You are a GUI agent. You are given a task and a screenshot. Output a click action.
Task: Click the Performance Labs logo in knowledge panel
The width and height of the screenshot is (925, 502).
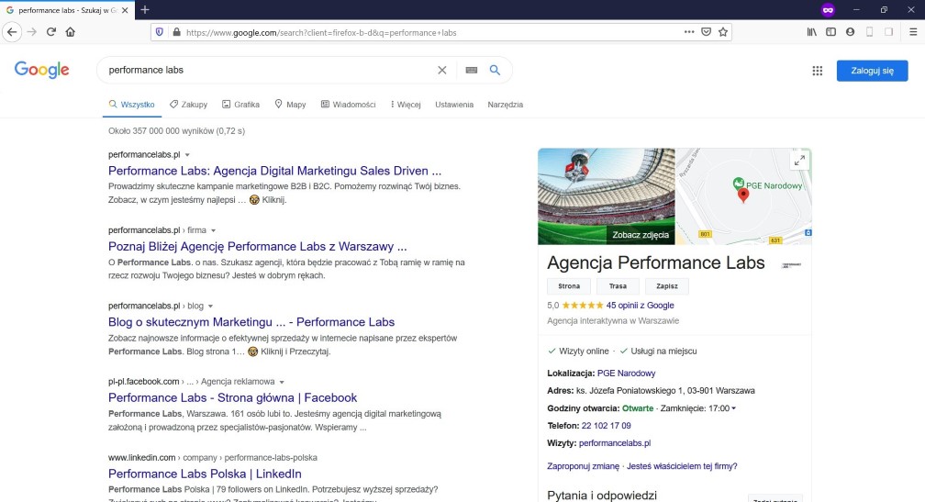pos(792,265)
